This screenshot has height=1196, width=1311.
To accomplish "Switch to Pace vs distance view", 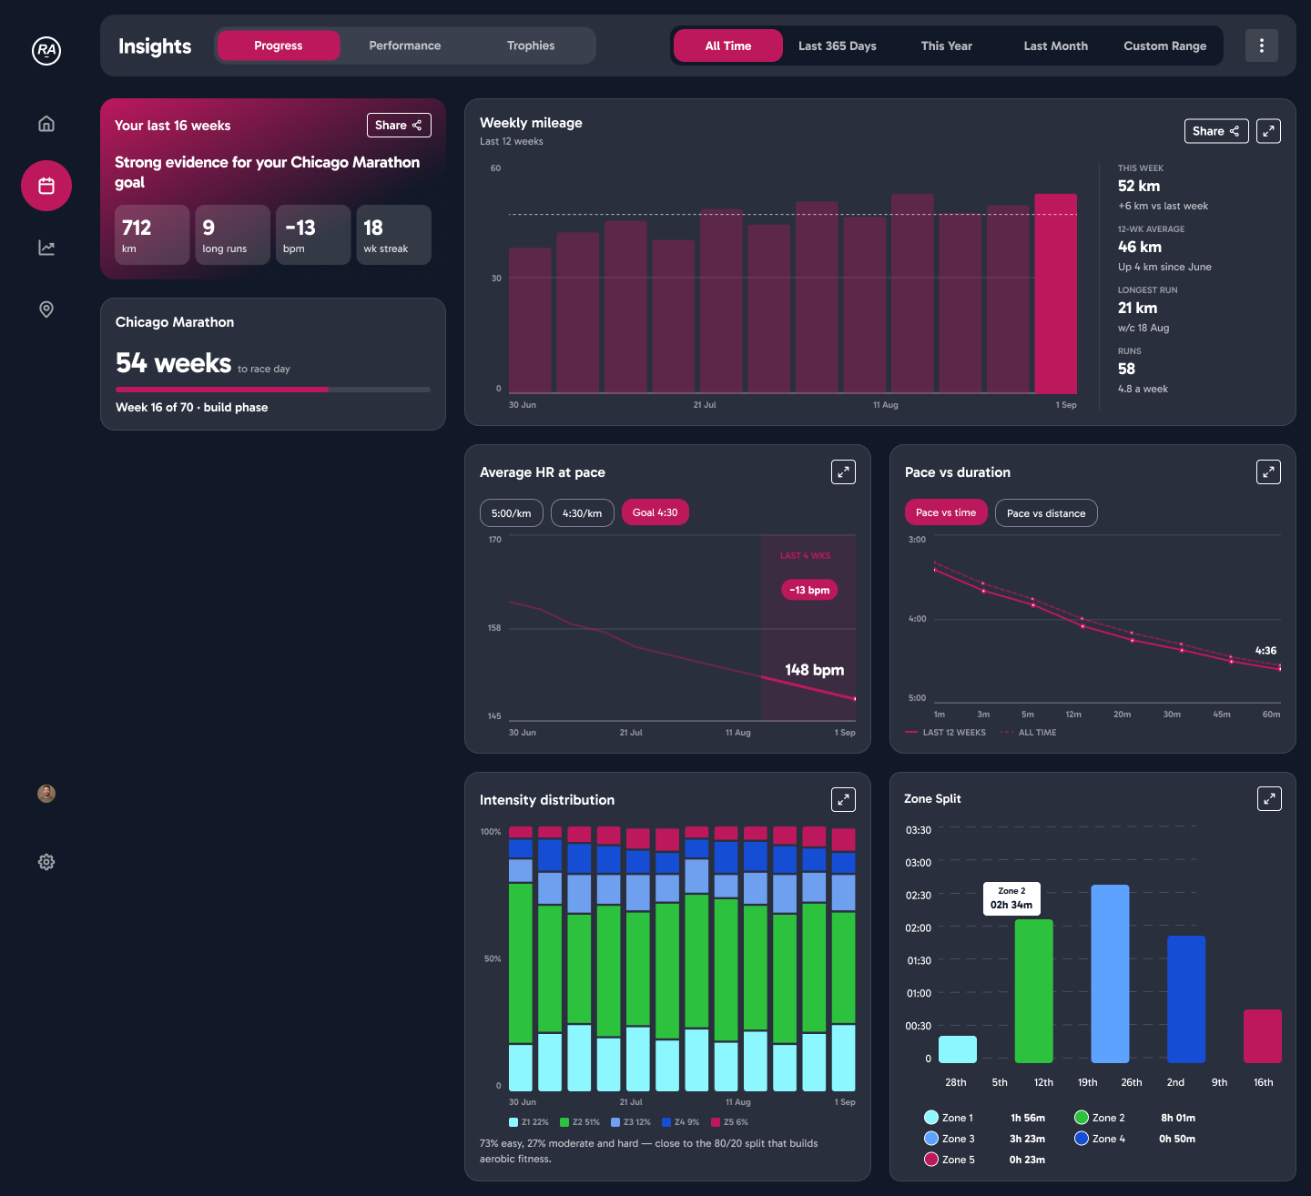I will click(x=1046, y=513).
